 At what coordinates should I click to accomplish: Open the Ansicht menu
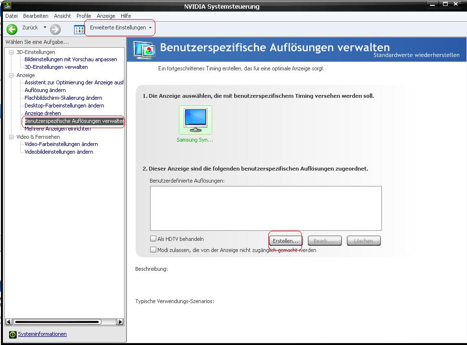(62, 16)
